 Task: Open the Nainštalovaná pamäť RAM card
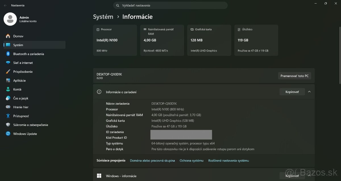162,40
